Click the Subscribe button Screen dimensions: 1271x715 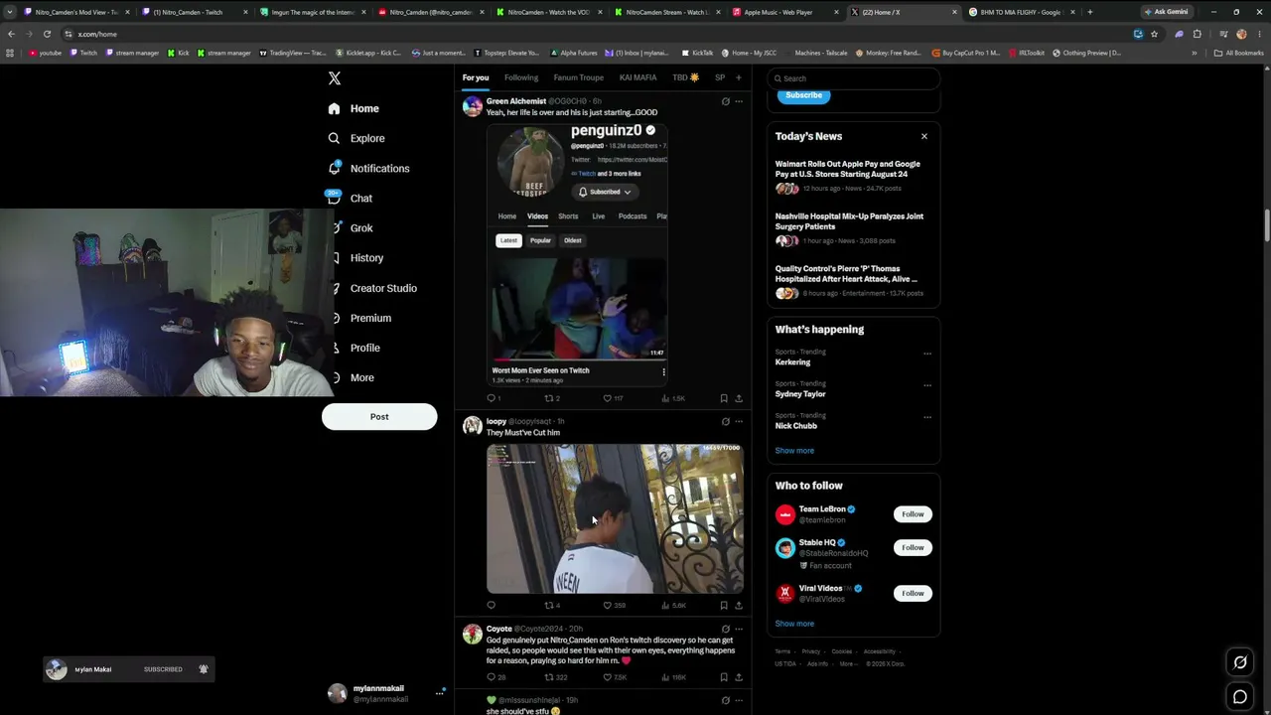coord(804,95)
